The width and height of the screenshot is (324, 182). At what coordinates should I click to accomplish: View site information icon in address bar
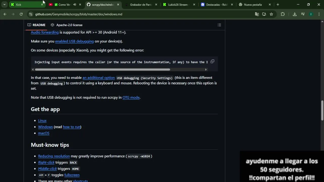[x=31, y=14]
